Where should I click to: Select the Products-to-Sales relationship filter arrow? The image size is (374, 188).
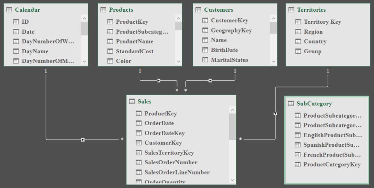159,80
